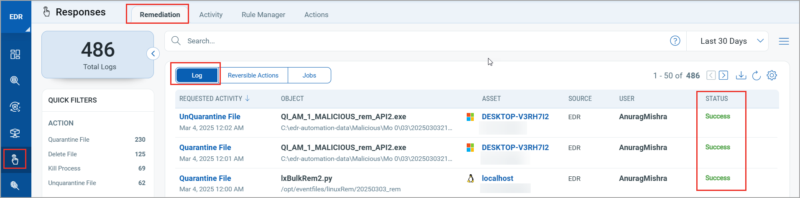This screenshot has height=198, width=800.
Task: Click the search magnifier icon
Action: click(x=176, y=41)
